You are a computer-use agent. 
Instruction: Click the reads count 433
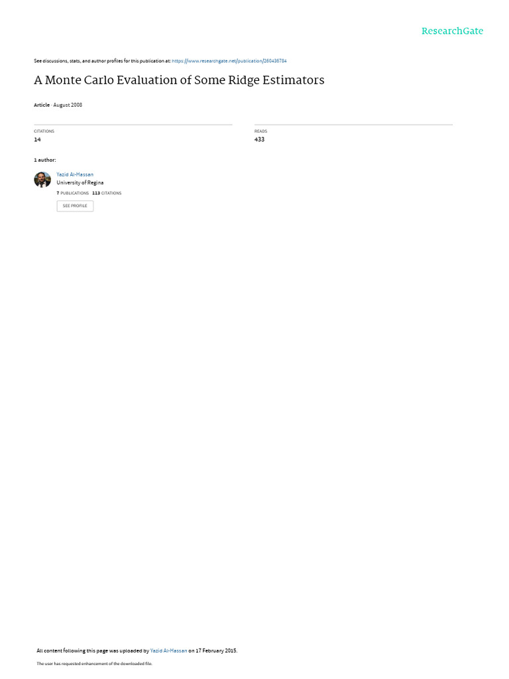(x=259, y=139)
